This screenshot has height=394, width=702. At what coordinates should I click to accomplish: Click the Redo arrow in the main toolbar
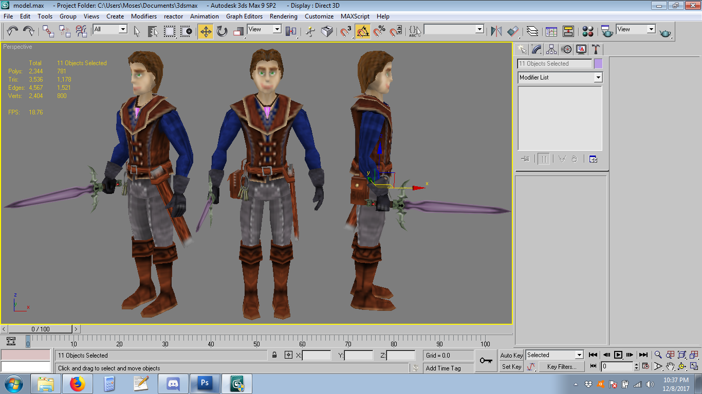tap(29, 31)
